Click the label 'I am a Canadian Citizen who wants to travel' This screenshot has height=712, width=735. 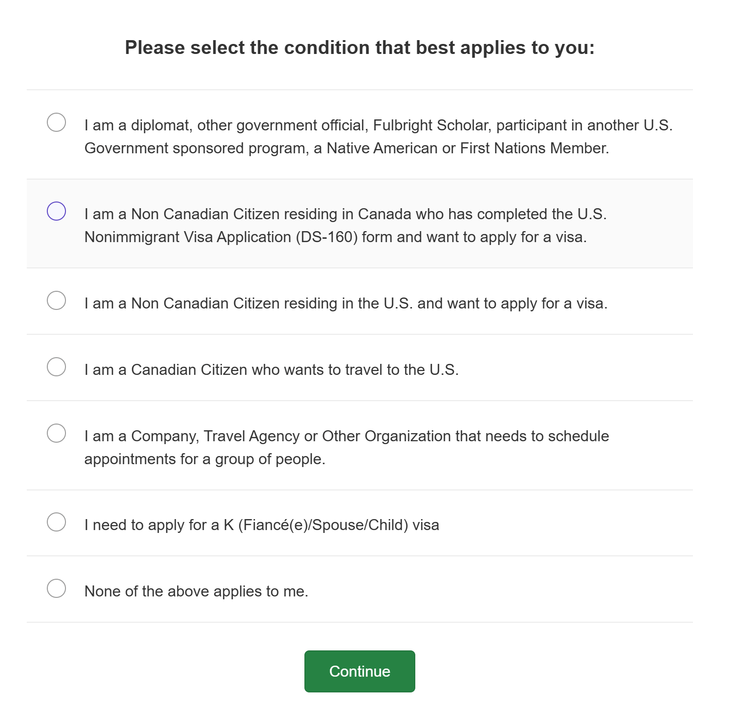tap(271, 370)
